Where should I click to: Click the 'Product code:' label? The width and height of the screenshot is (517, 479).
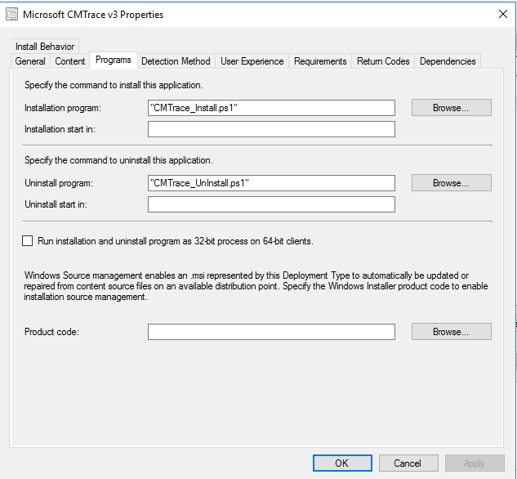click(51, 332)
